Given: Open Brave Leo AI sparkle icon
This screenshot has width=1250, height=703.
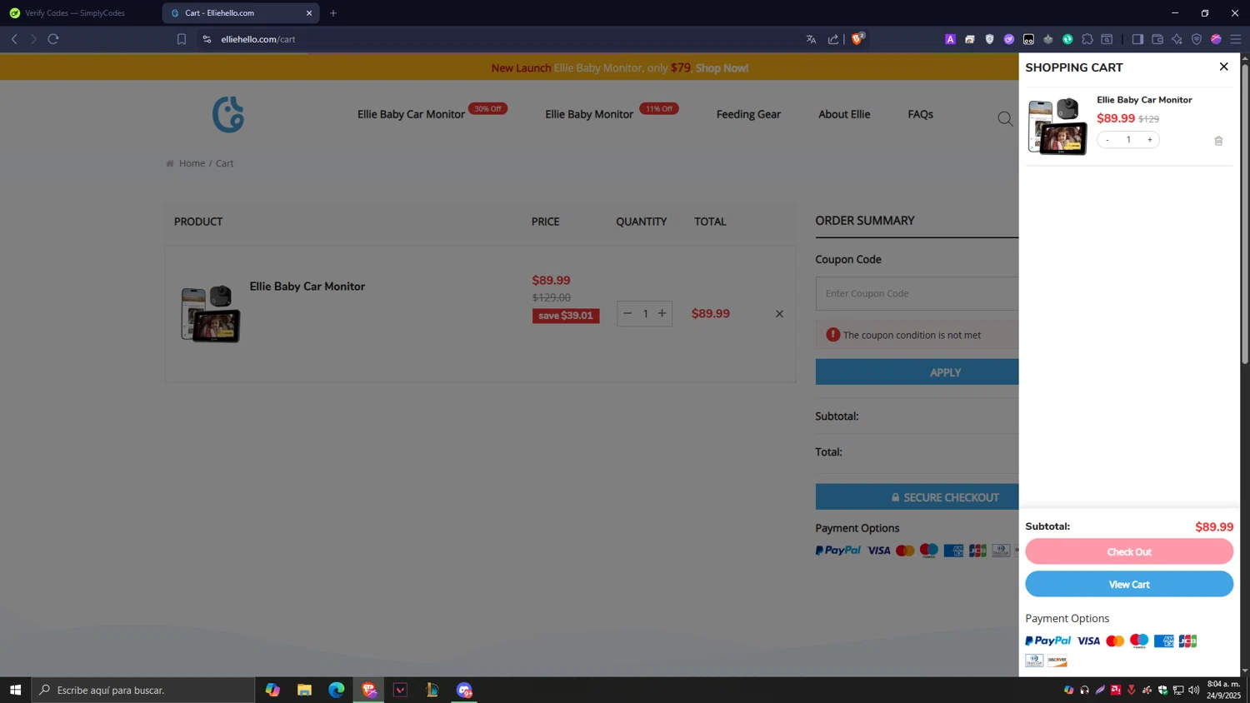Looking at the screenshot, I should click(1177, 39).
